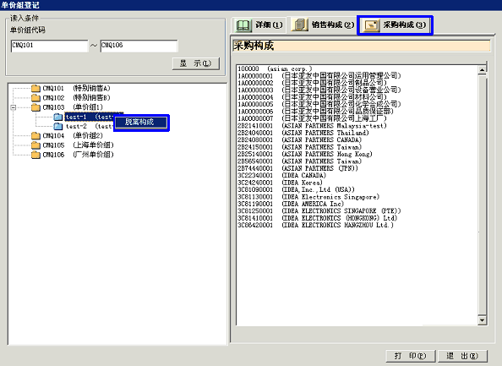This screenshot has width=502, height=366.
Task: Select row IDEA, Inc., Ltd (USA)
Action: click(x=296, y=189)
